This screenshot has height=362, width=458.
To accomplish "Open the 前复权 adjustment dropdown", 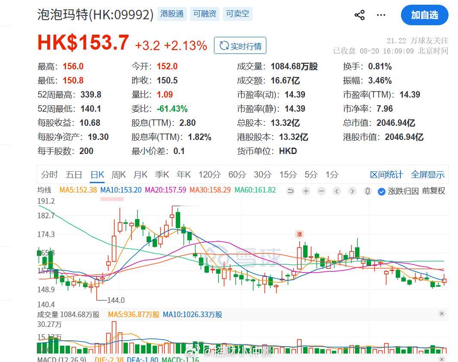I will [x=434, y=191].
